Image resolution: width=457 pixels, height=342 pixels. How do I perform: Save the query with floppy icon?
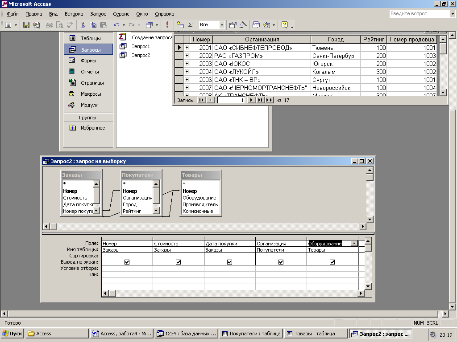pos(26,25)
